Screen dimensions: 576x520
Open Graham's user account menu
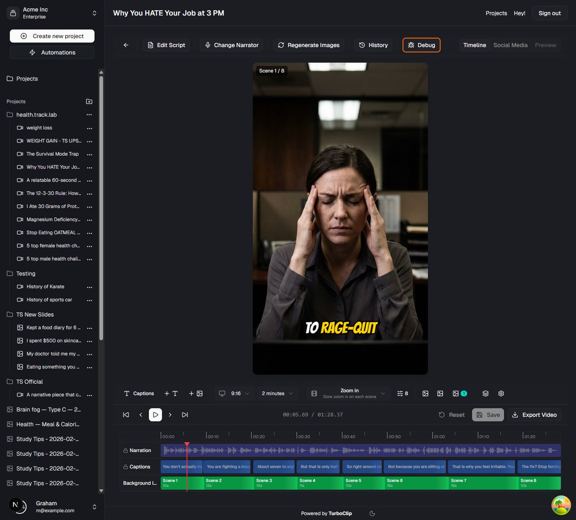coord(52,507)
